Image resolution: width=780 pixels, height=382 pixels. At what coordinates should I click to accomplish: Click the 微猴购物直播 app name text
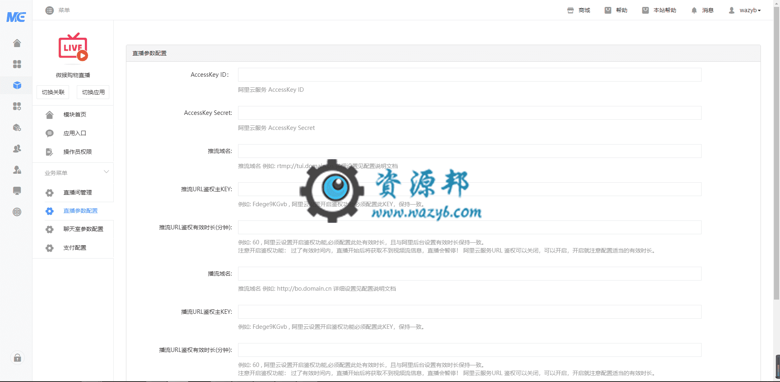73,75
